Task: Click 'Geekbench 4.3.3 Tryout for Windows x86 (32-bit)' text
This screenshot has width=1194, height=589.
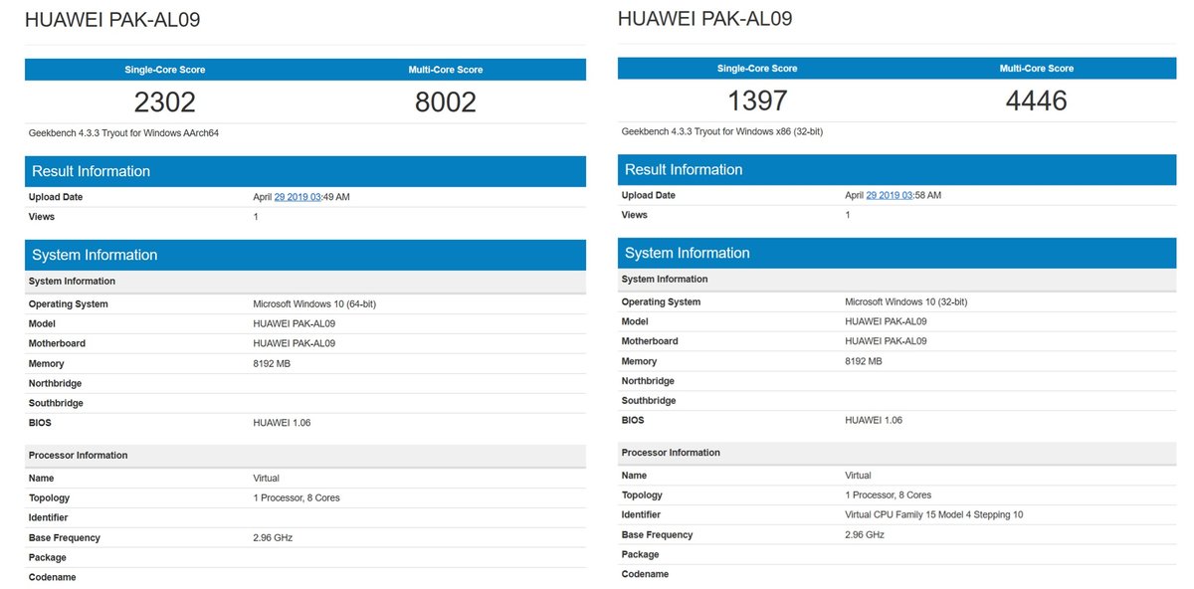Action: click(721, 130)
